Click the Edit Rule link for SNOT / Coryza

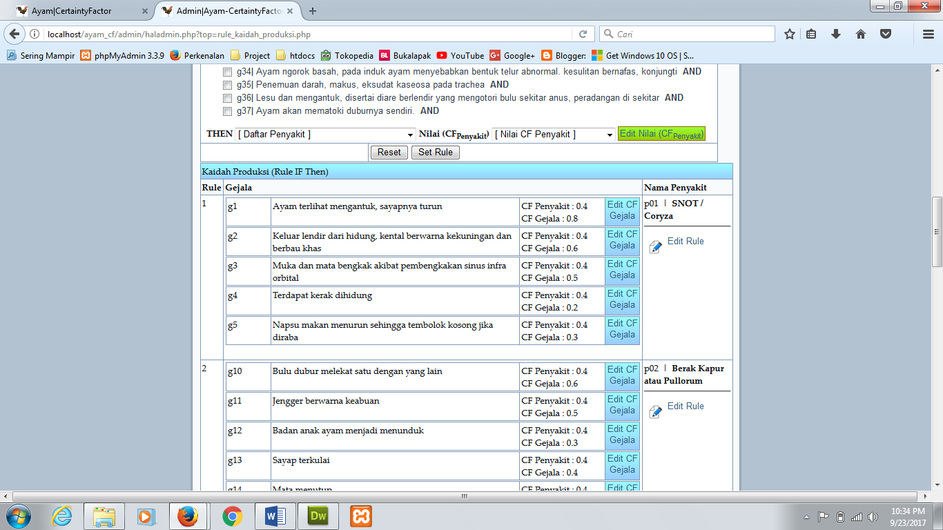pyautogui.click(x=686, y=242)
